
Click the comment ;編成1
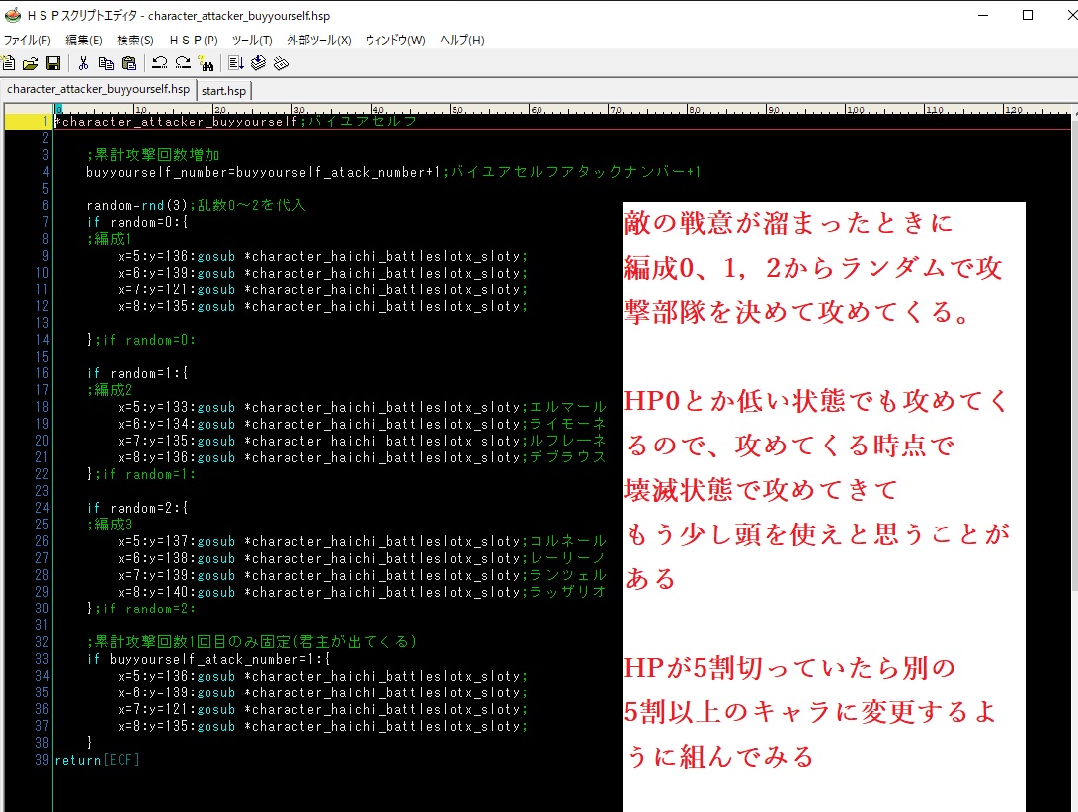[x=109, y=239]
